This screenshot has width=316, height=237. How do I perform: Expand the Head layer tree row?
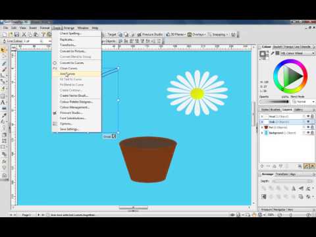click(x=262, y=117)
